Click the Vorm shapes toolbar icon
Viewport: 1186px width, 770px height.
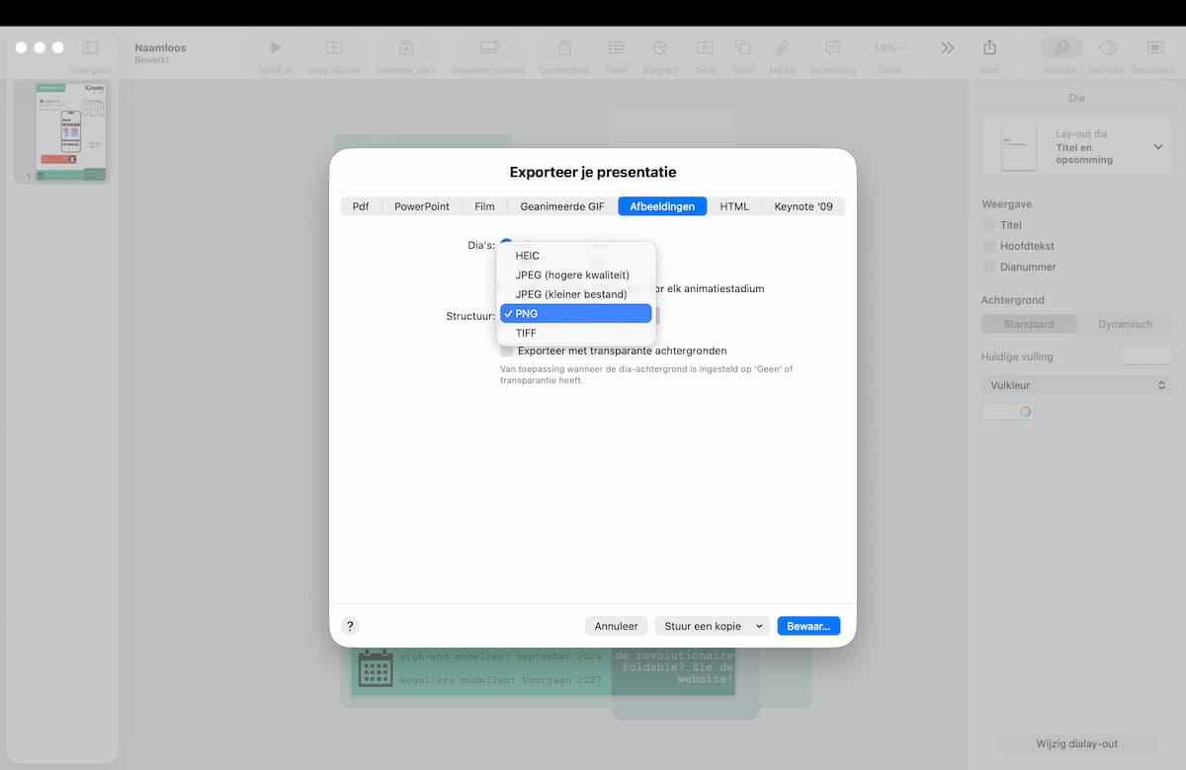(x=743, y=47)
